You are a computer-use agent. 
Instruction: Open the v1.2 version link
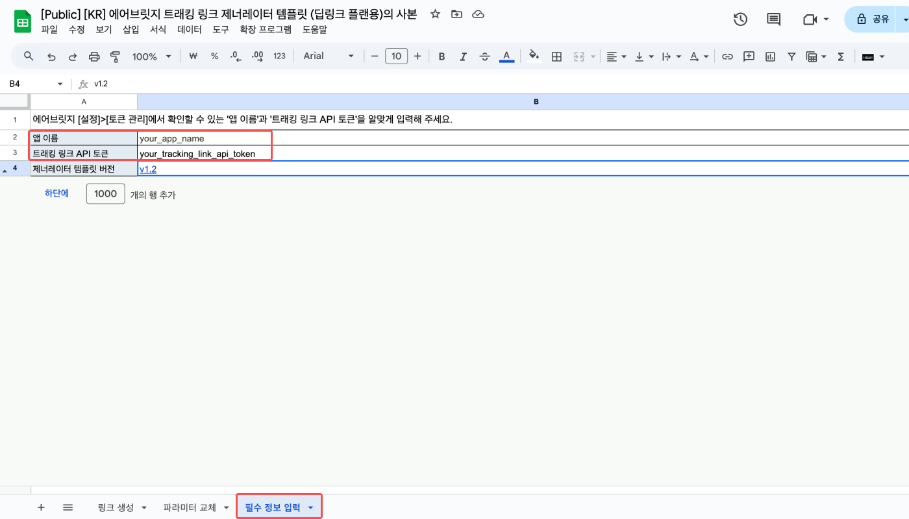pos(148,169)
